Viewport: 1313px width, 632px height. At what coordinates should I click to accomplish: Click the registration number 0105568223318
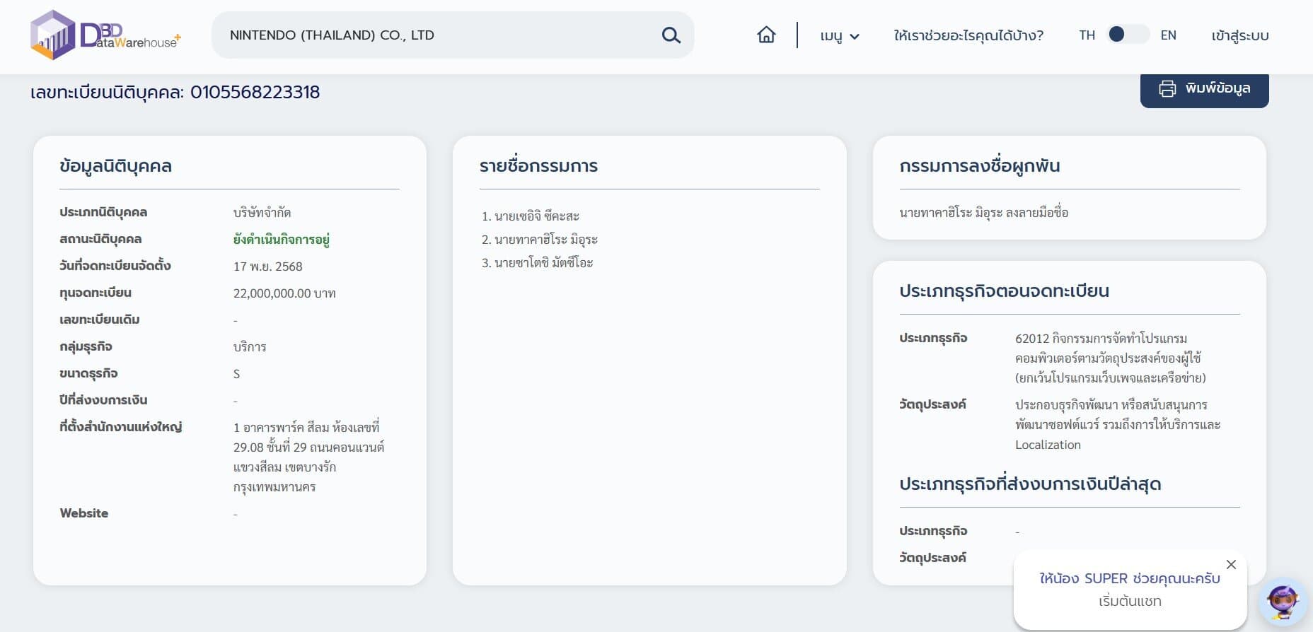coord(255,93)
